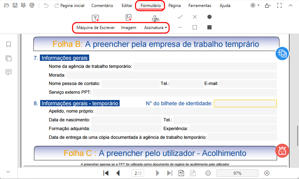
Task: Select the checkmark stamp tool
Action: tap(180, 17)
